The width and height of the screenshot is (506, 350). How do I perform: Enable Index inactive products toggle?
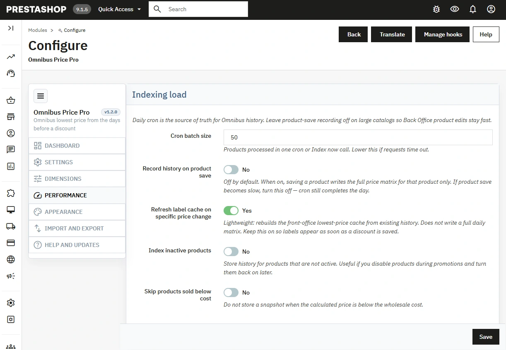(x=231, y=252)
